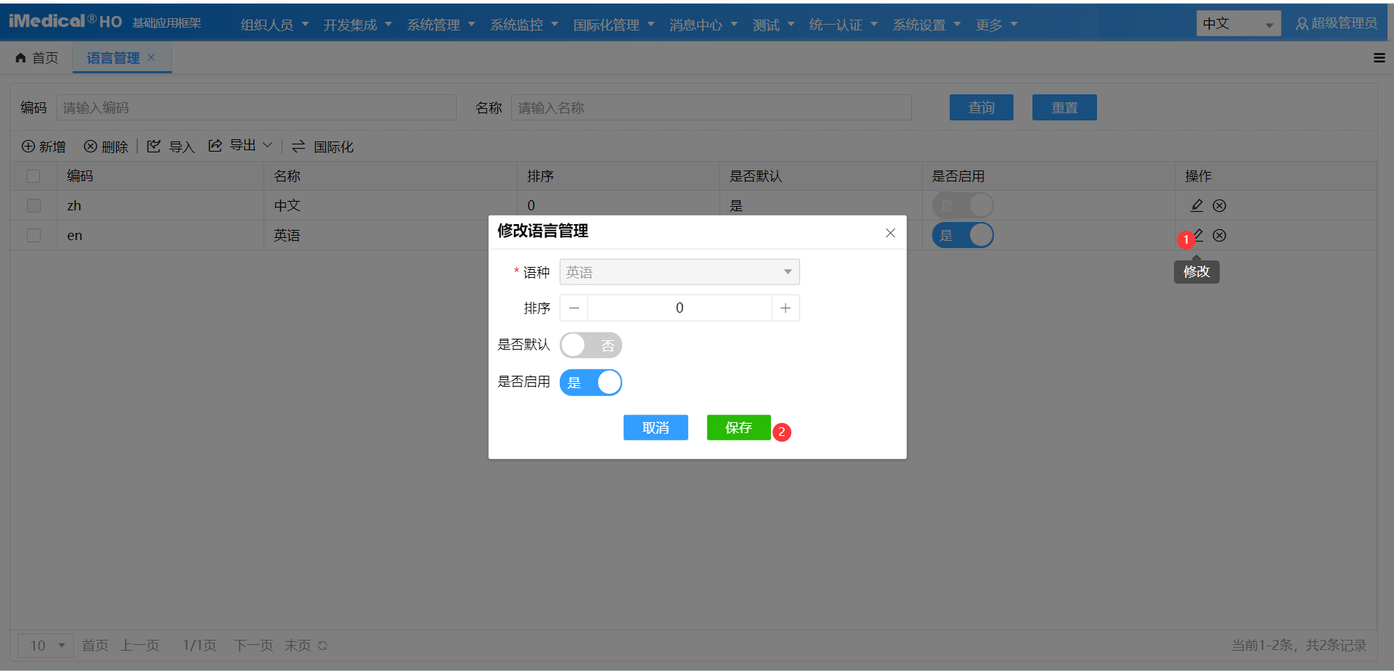The width and height of the screenshot is (1394, 671).
Task: Open the page size 10 dropdown
Action: click(46, 646)
